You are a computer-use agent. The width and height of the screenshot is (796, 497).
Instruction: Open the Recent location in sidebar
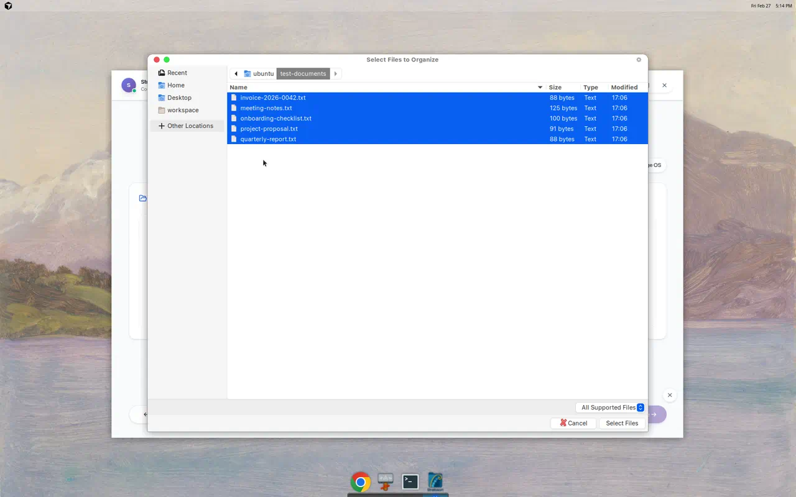tap(177, 73)
